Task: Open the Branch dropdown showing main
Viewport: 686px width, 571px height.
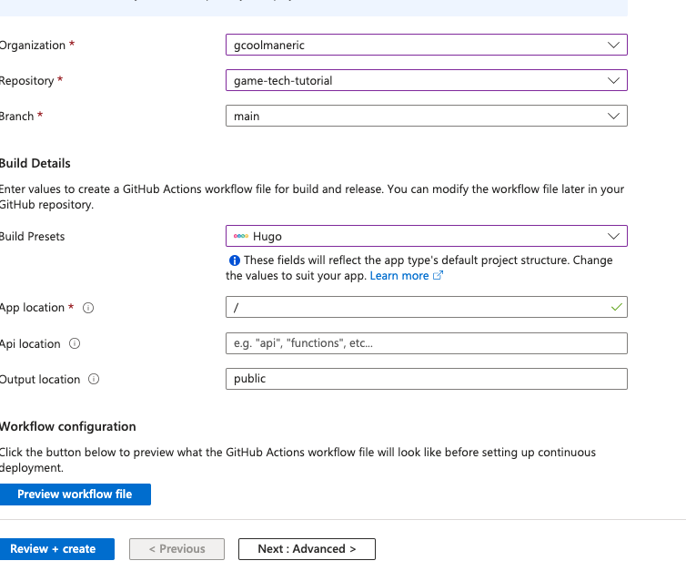Action: click(x=427, y=116)
